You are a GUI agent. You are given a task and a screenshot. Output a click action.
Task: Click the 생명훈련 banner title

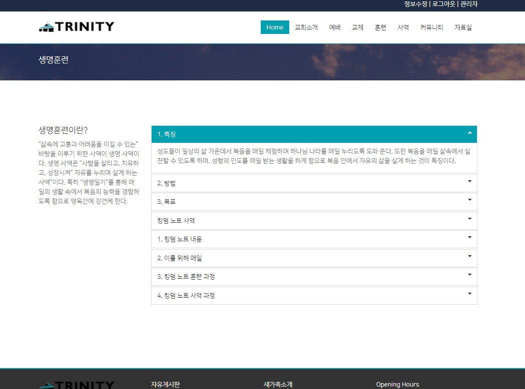click(x=54, y=60)
